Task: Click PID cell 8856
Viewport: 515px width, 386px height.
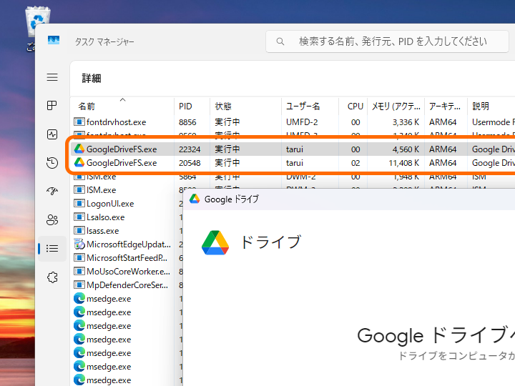Action: pos(187,122)
